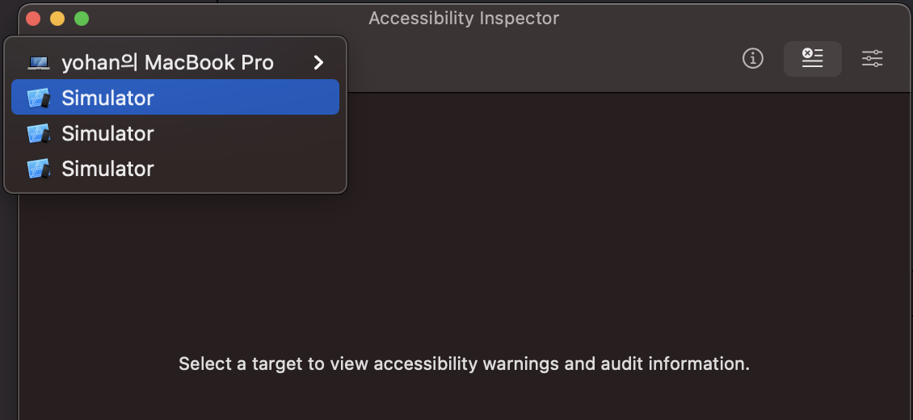This screenshot has width=913, height=420.
Task: Click the empty dark audit results area
Action: [583, 233]
